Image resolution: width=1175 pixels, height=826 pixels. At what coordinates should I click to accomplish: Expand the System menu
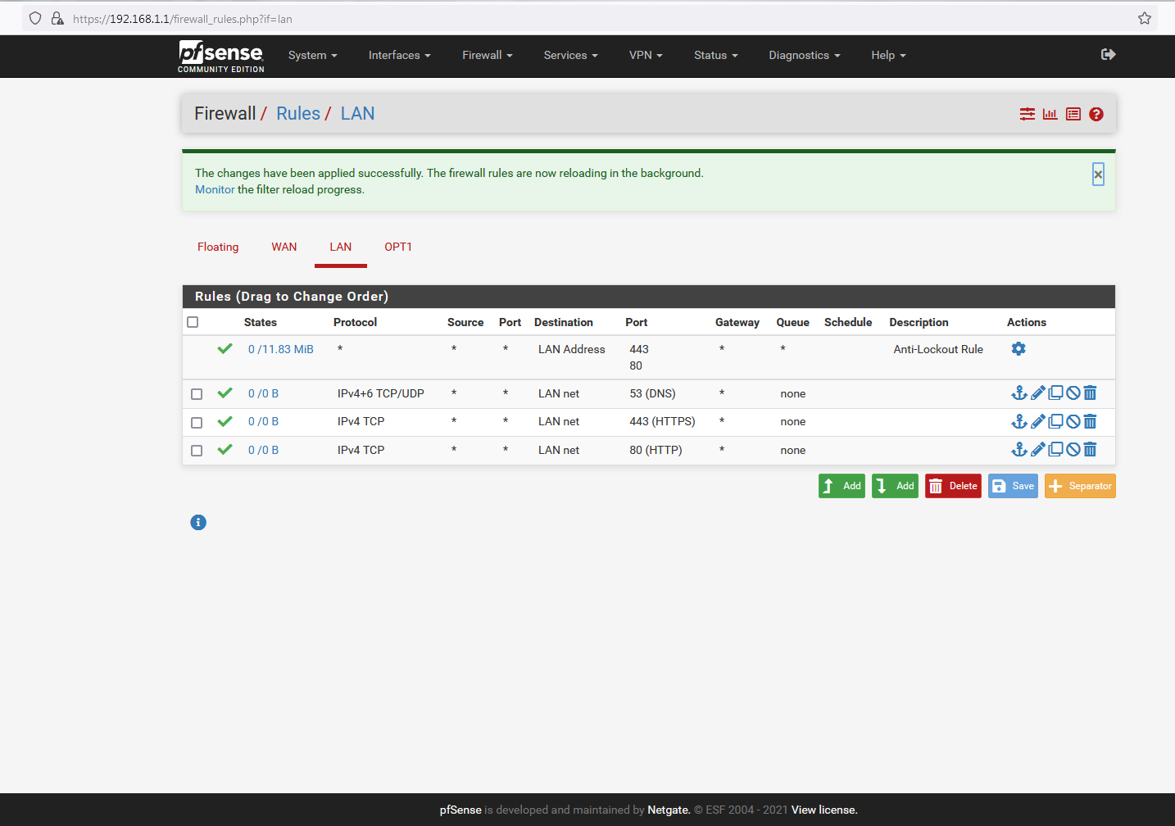(x=313, y=56)
